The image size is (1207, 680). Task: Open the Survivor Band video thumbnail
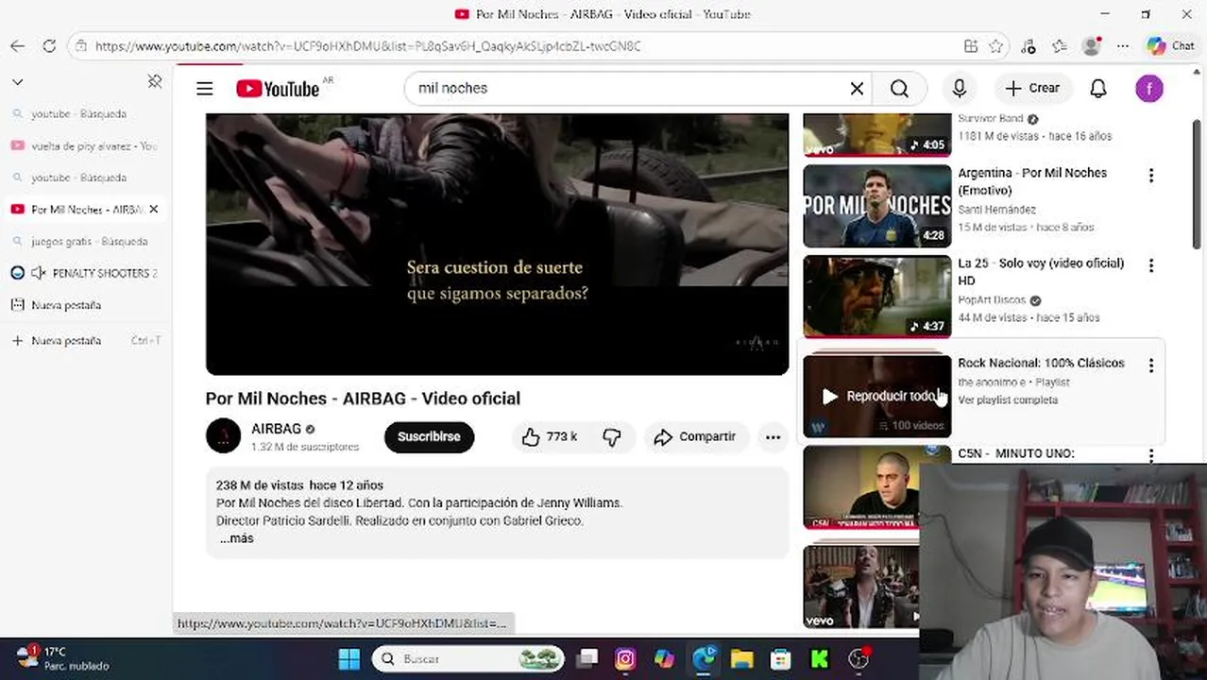pyautogui.click(x=876, y=134)
